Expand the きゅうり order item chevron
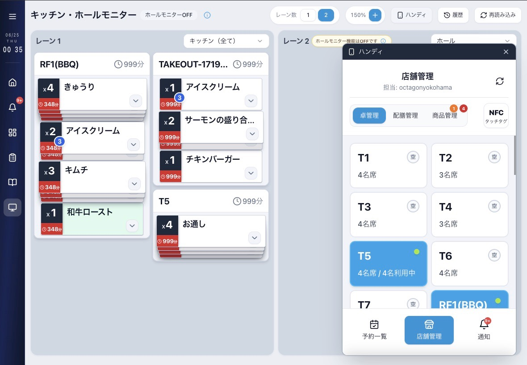The width and height of the screenshot is (527, 365). [x=135, y=101]
